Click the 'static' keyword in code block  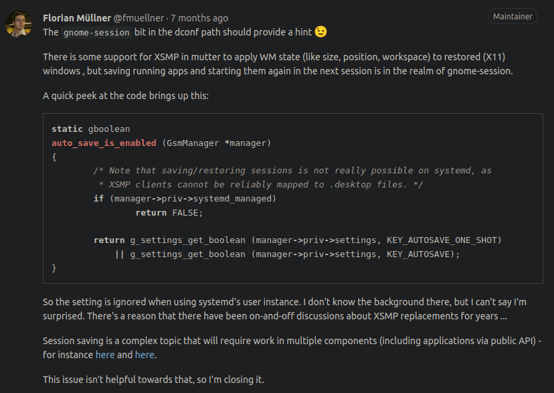pos(67,129)
